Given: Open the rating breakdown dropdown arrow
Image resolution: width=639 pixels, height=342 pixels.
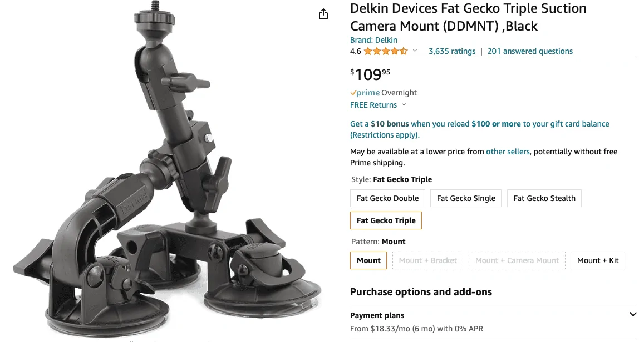Looking at the screenshot, I should pos(415,51).
